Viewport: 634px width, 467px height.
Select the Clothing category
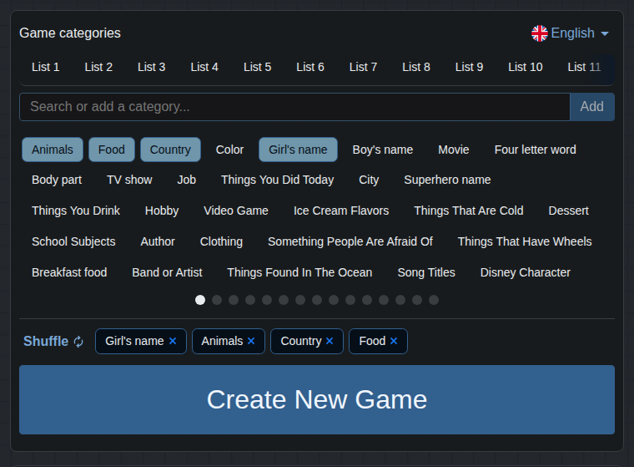click(x=221, y=241)
